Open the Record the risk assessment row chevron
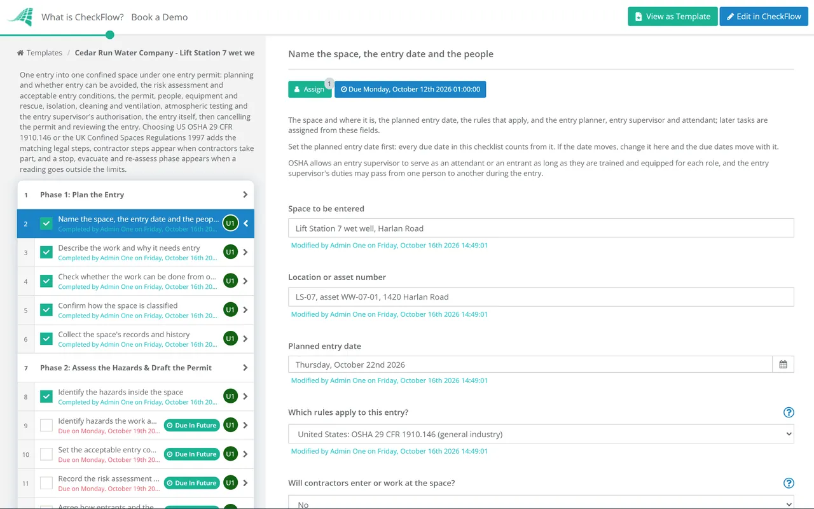Viewport: 814px width, 509px height. [x=245, y=483]
